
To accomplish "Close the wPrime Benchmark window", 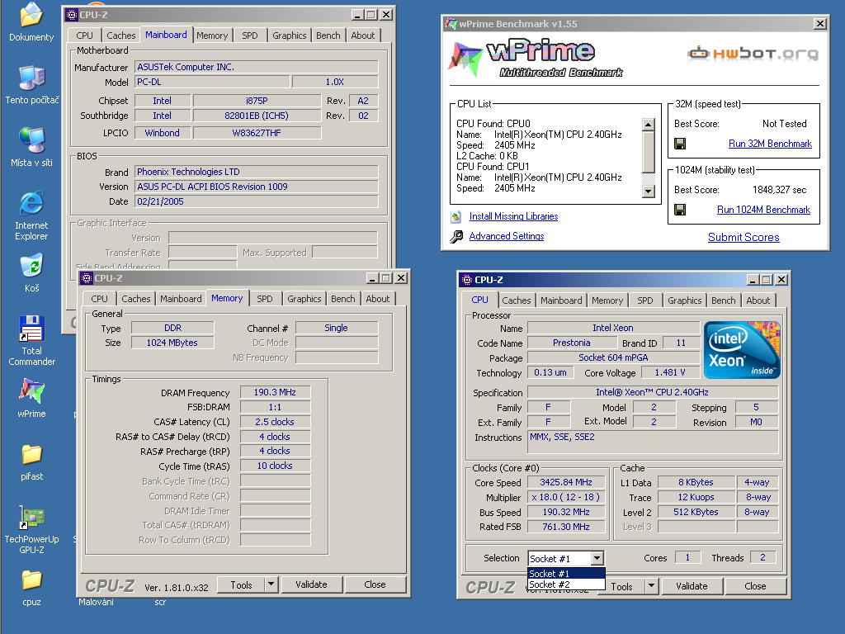I will [x=819, y=24].
